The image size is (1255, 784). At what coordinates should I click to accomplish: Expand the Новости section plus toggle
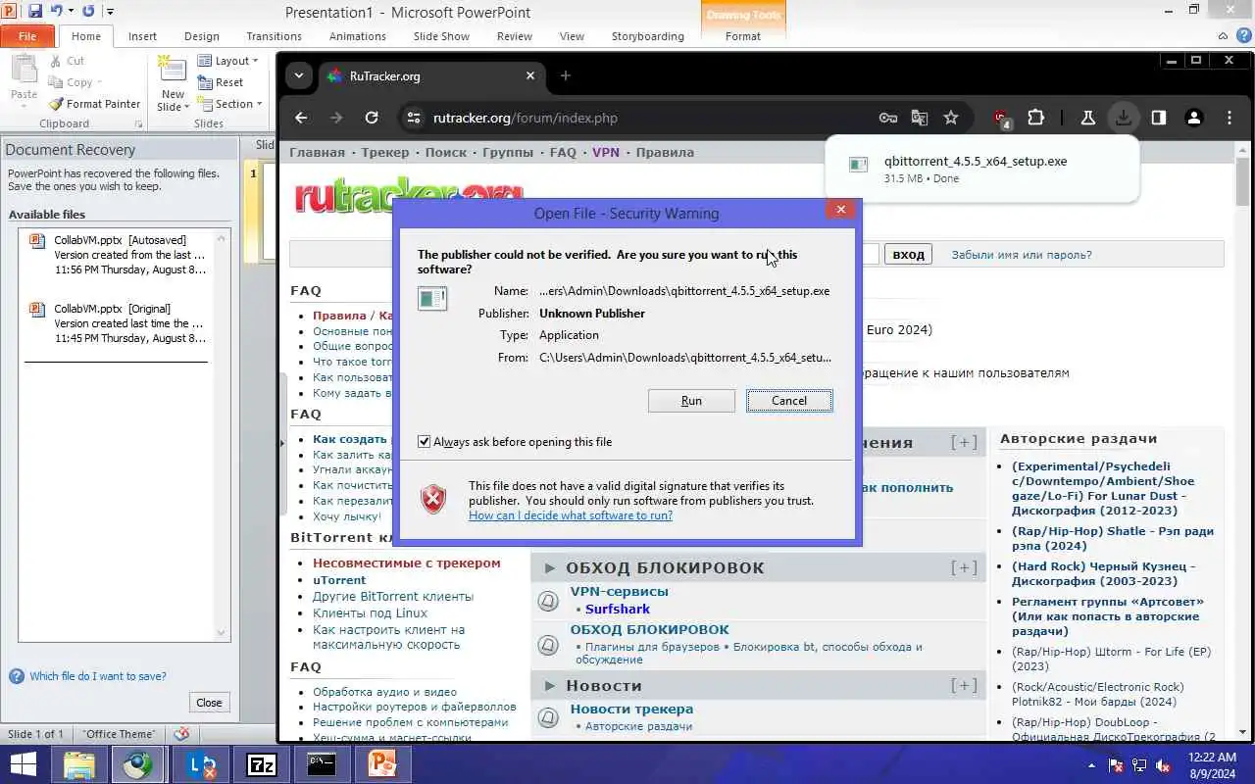point(964,685)
